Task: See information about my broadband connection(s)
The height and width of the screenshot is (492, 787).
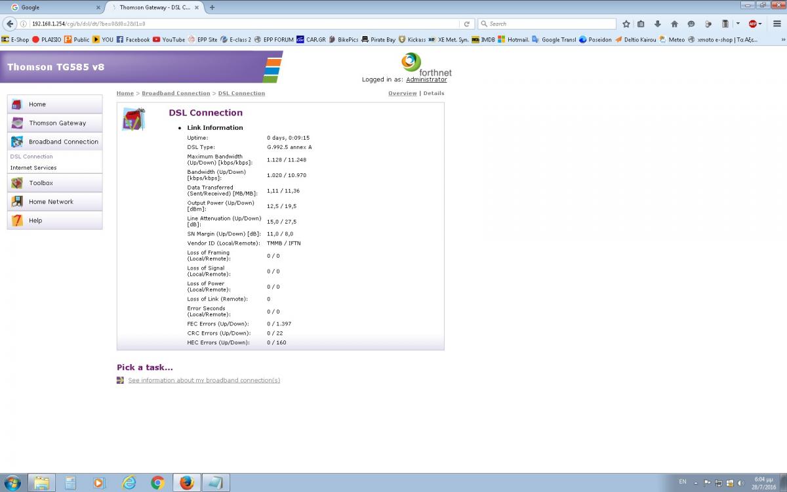Action: coord(204,380)
